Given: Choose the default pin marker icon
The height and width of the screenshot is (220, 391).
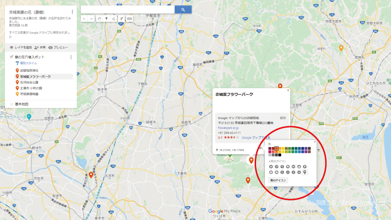Looking at the screenshot, I should 304,173.
